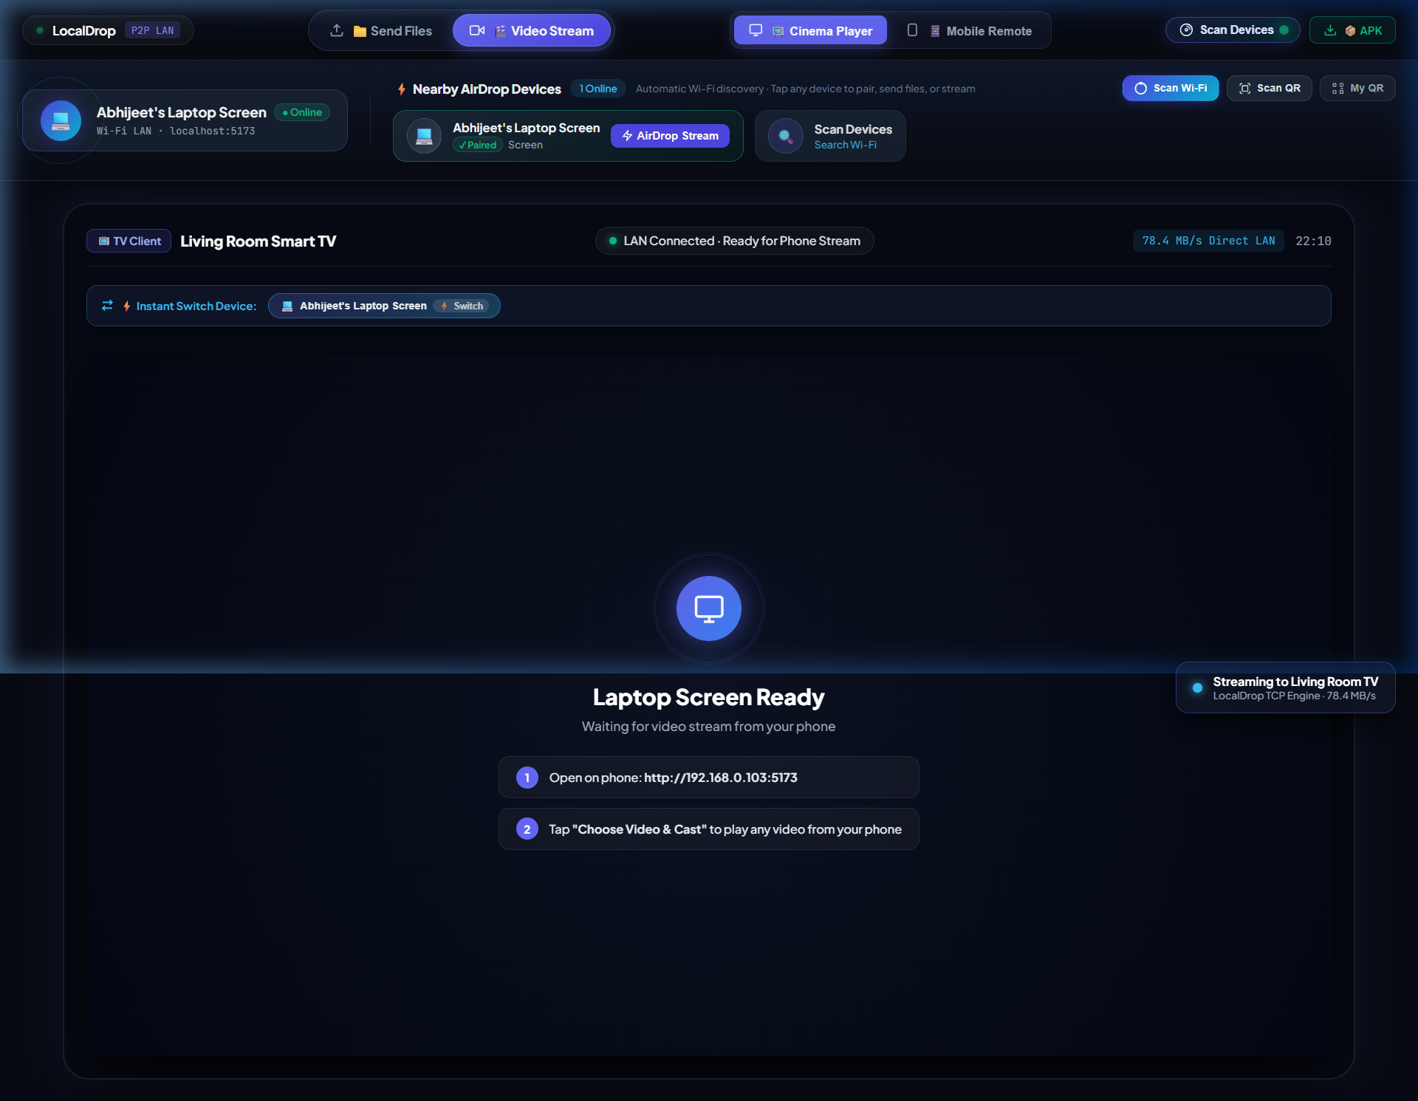1418x1101 pixels.
Task: Start AirDrop Stream to paired laptop
Action: click(x=670, y=136)
